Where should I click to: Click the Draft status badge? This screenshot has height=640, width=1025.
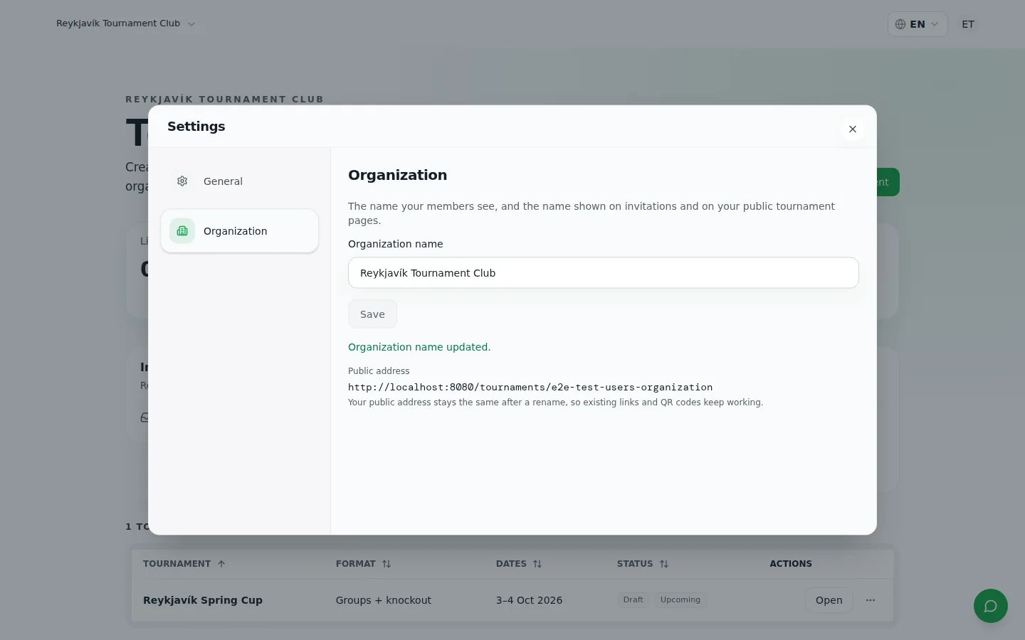(633, 600)
